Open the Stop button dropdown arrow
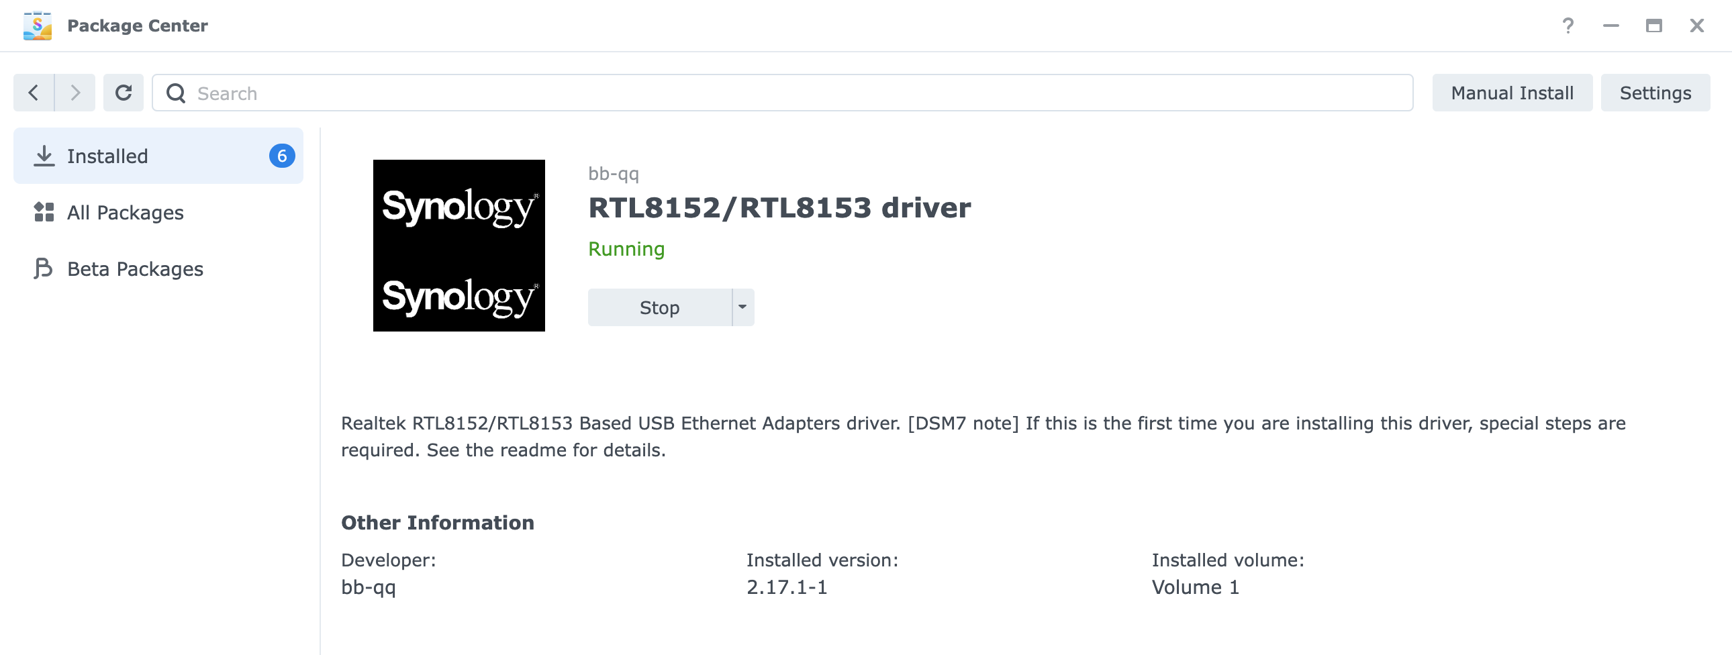This screenshot has height=655, width=1732. [742, 307]
